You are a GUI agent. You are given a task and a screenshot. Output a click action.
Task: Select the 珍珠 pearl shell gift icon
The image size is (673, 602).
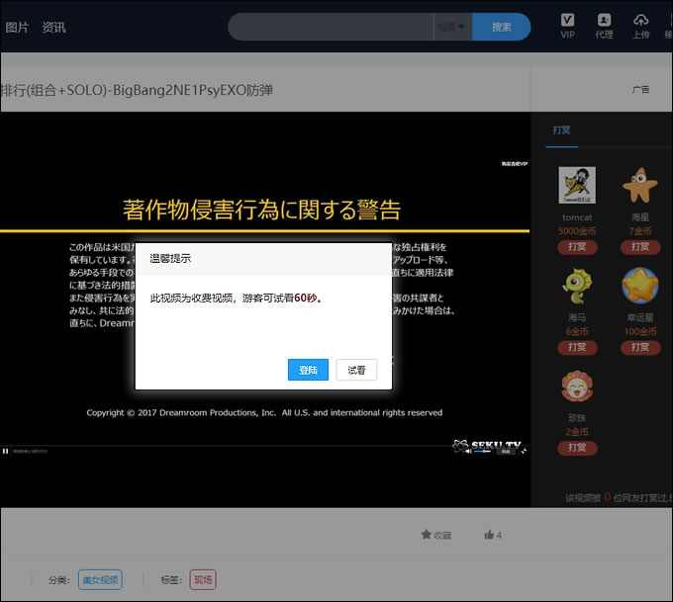pos(577,387)
